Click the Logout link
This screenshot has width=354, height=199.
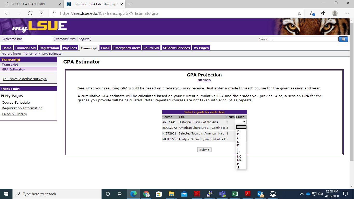click(84, 39)
